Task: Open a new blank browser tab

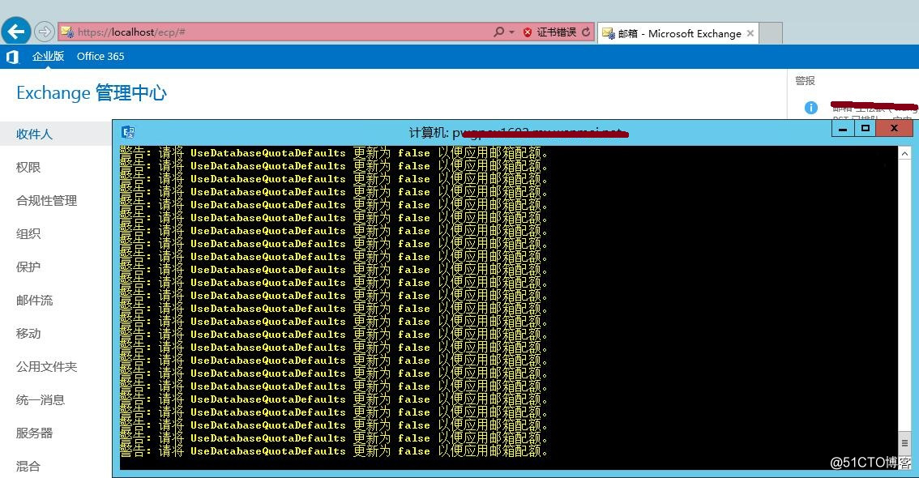Action: (772, 33)
